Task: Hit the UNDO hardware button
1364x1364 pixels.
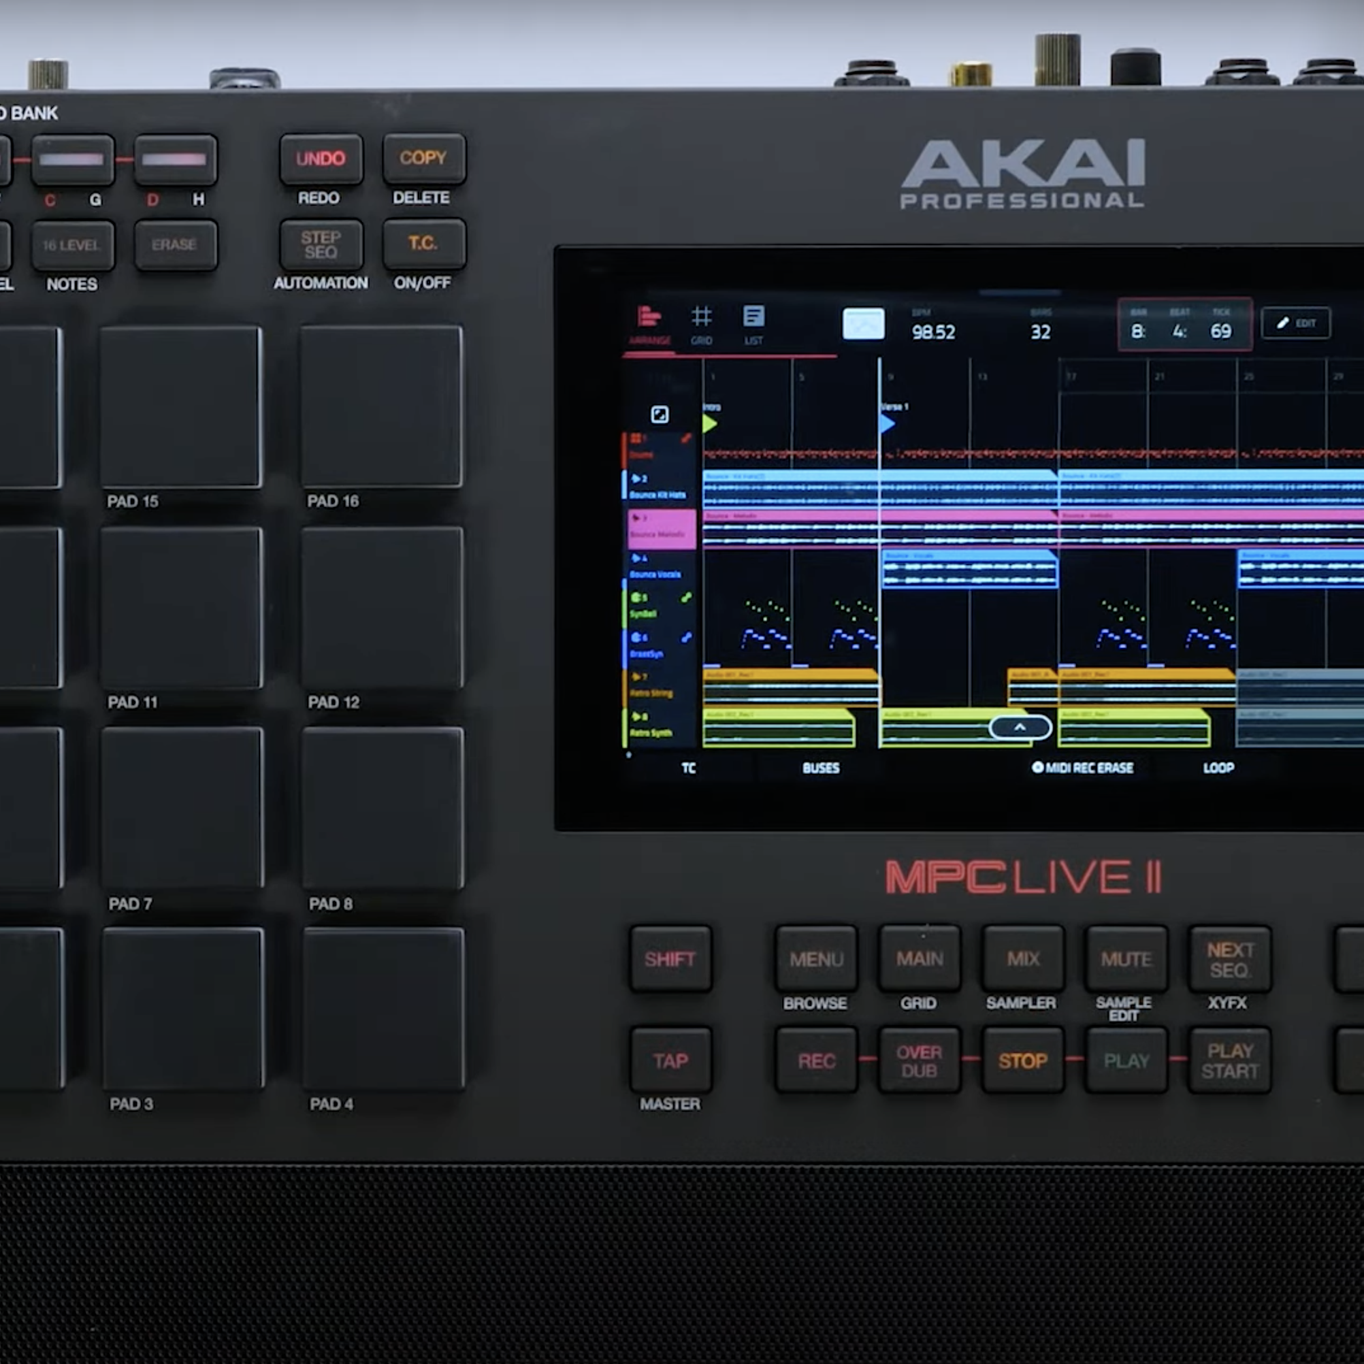Action: [321, 159]
